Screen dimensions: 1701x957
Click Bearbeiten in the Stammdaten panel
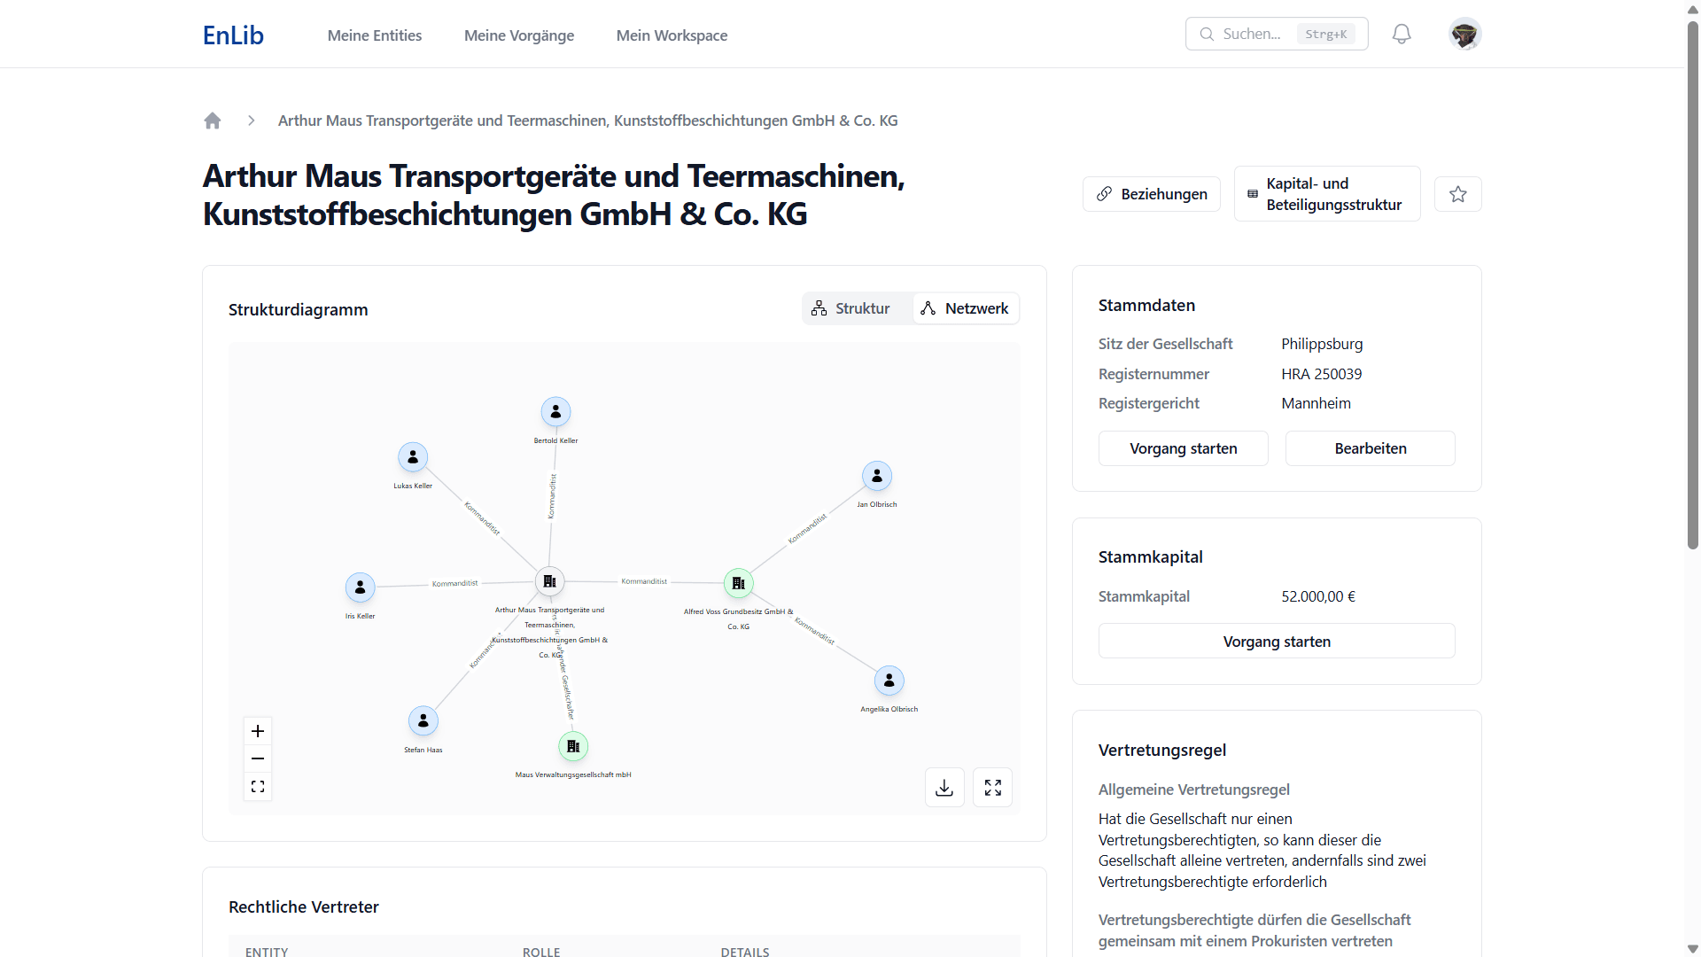(x=1370, y=448)
